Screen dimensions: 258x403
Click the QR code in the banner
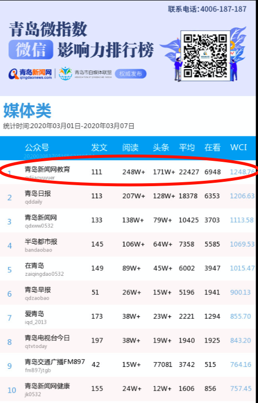[x=205, y=56]
